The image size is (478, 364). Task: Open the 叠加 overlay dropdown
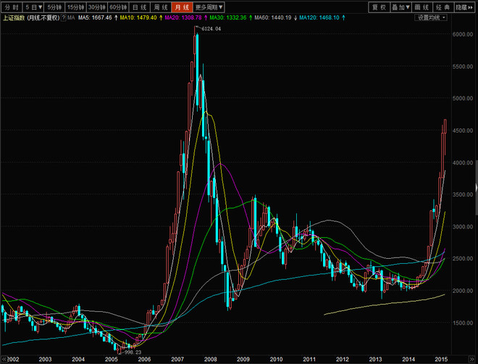click(401, 7)
